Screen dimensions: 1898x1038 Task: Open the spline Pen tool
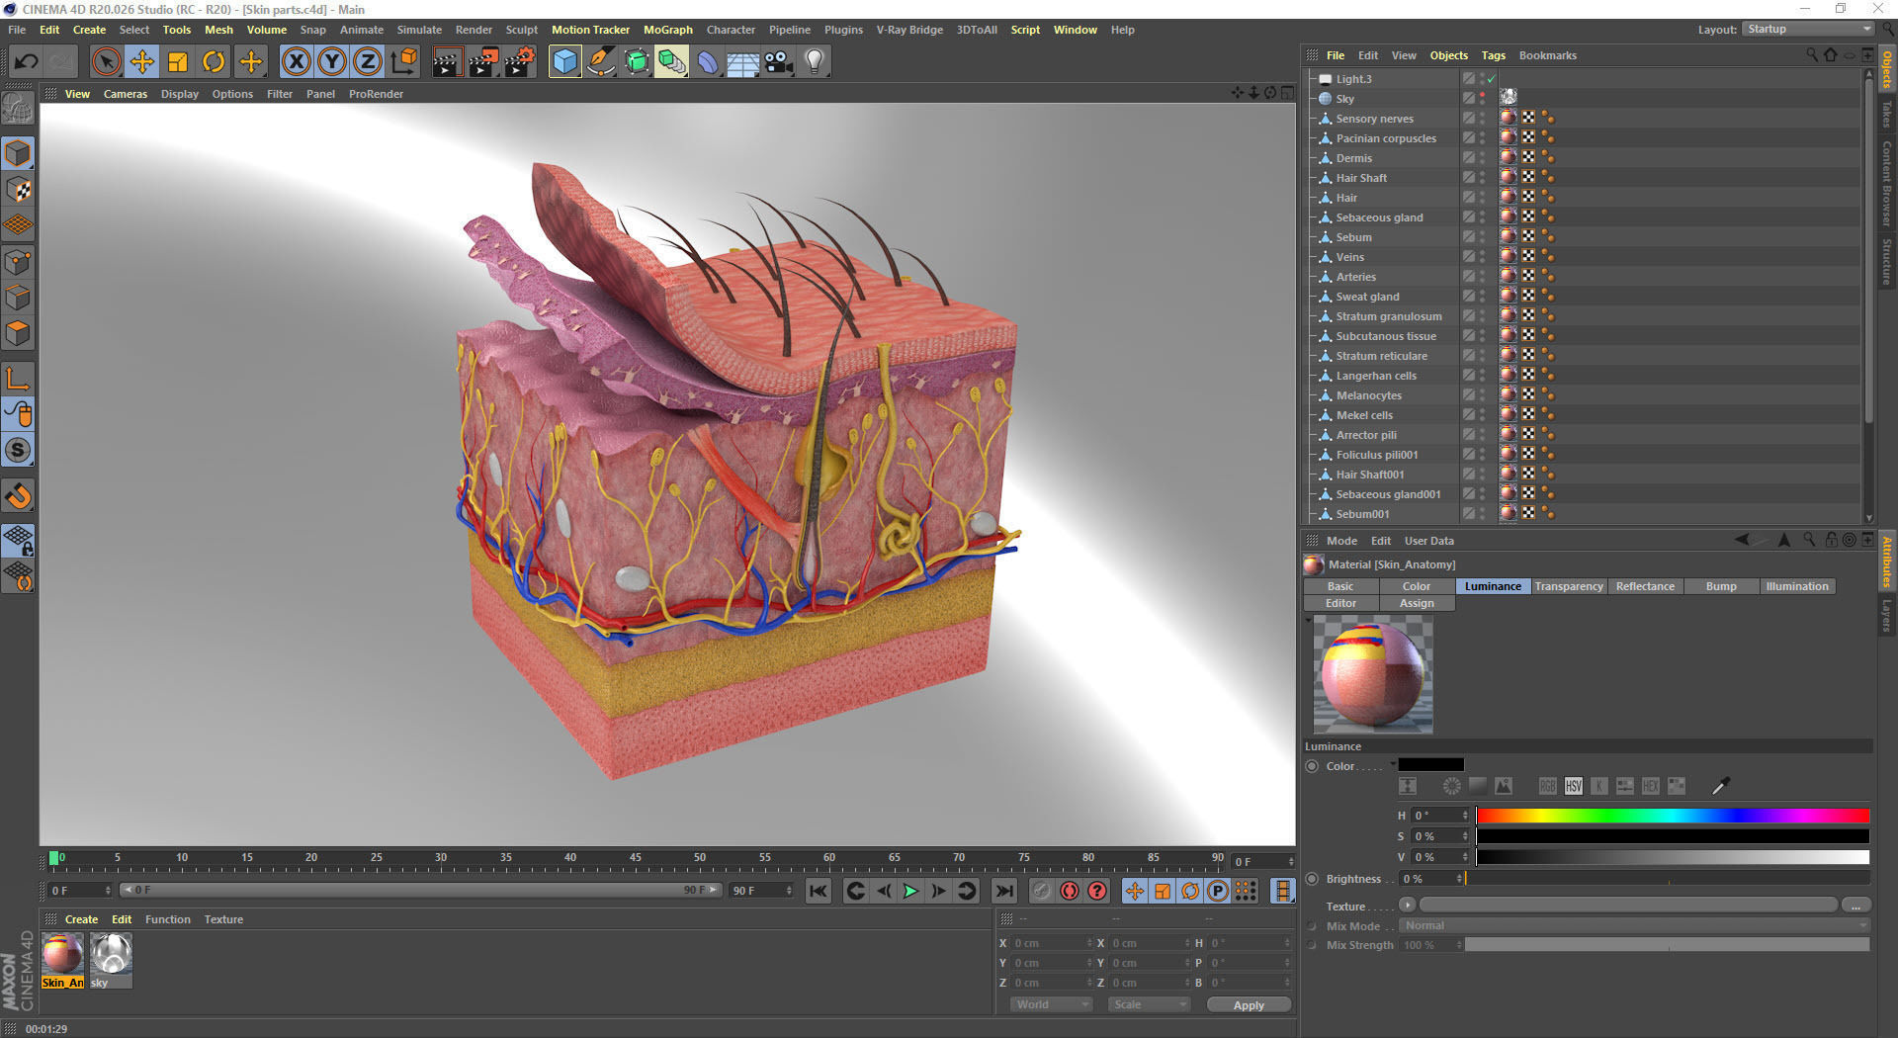[600, 61]
